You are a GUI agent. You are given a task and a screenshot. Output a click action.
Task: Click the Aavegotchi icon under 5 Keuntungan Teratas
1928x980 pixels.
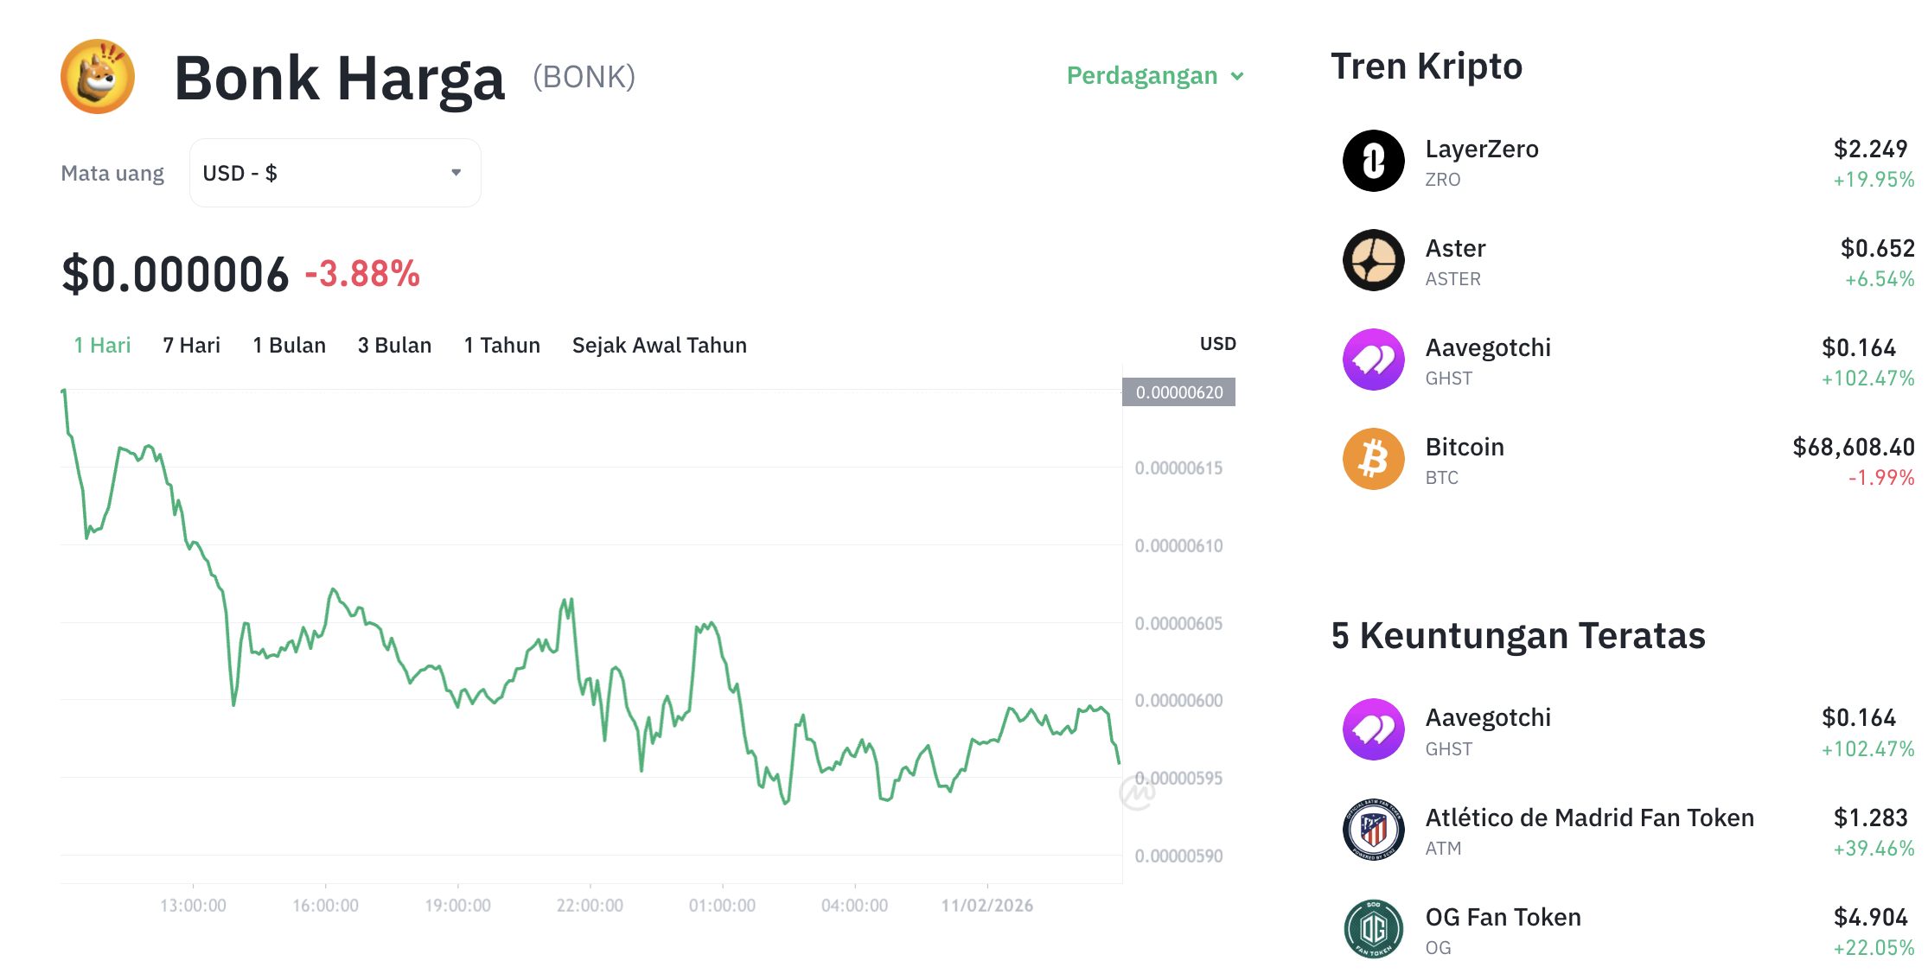coord(1373,729)
